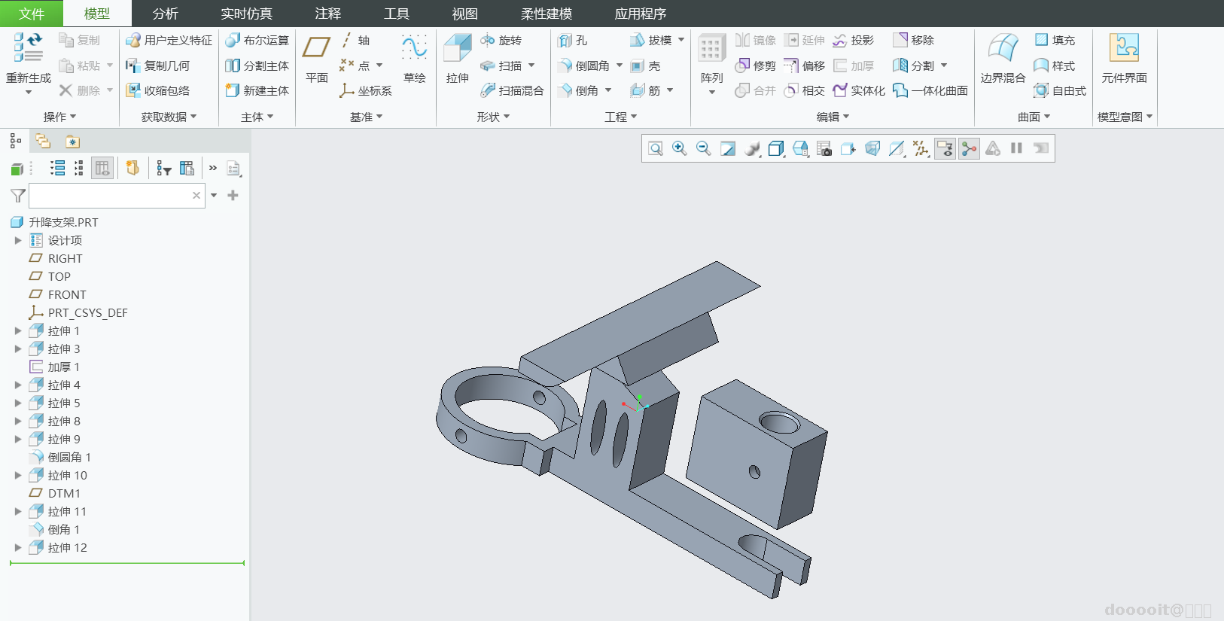Image resolution: width=1224 pixels, height=621 pixels.
Task: Open the 文件 menu
Action: (32, 14)
